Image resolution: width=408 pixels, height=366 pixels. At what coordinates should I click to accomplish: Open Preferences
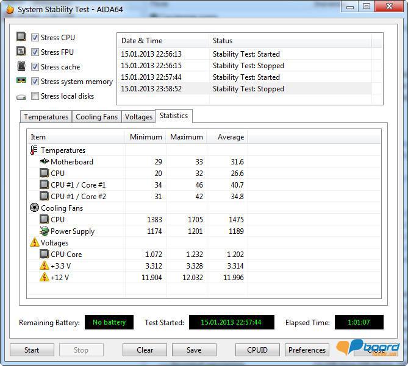pos(307,350)
